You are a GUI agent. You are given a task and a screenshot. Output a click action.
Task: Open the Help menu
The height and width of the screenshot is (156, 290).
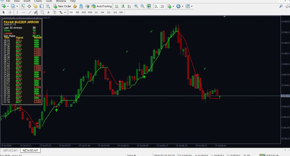(x=73, y=1)
